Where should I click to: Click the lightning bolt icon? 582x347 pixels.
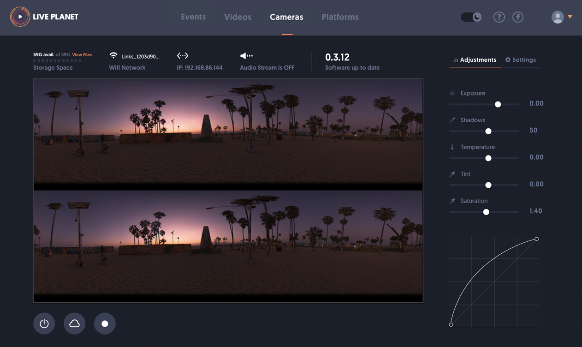[x=518, y=17]
